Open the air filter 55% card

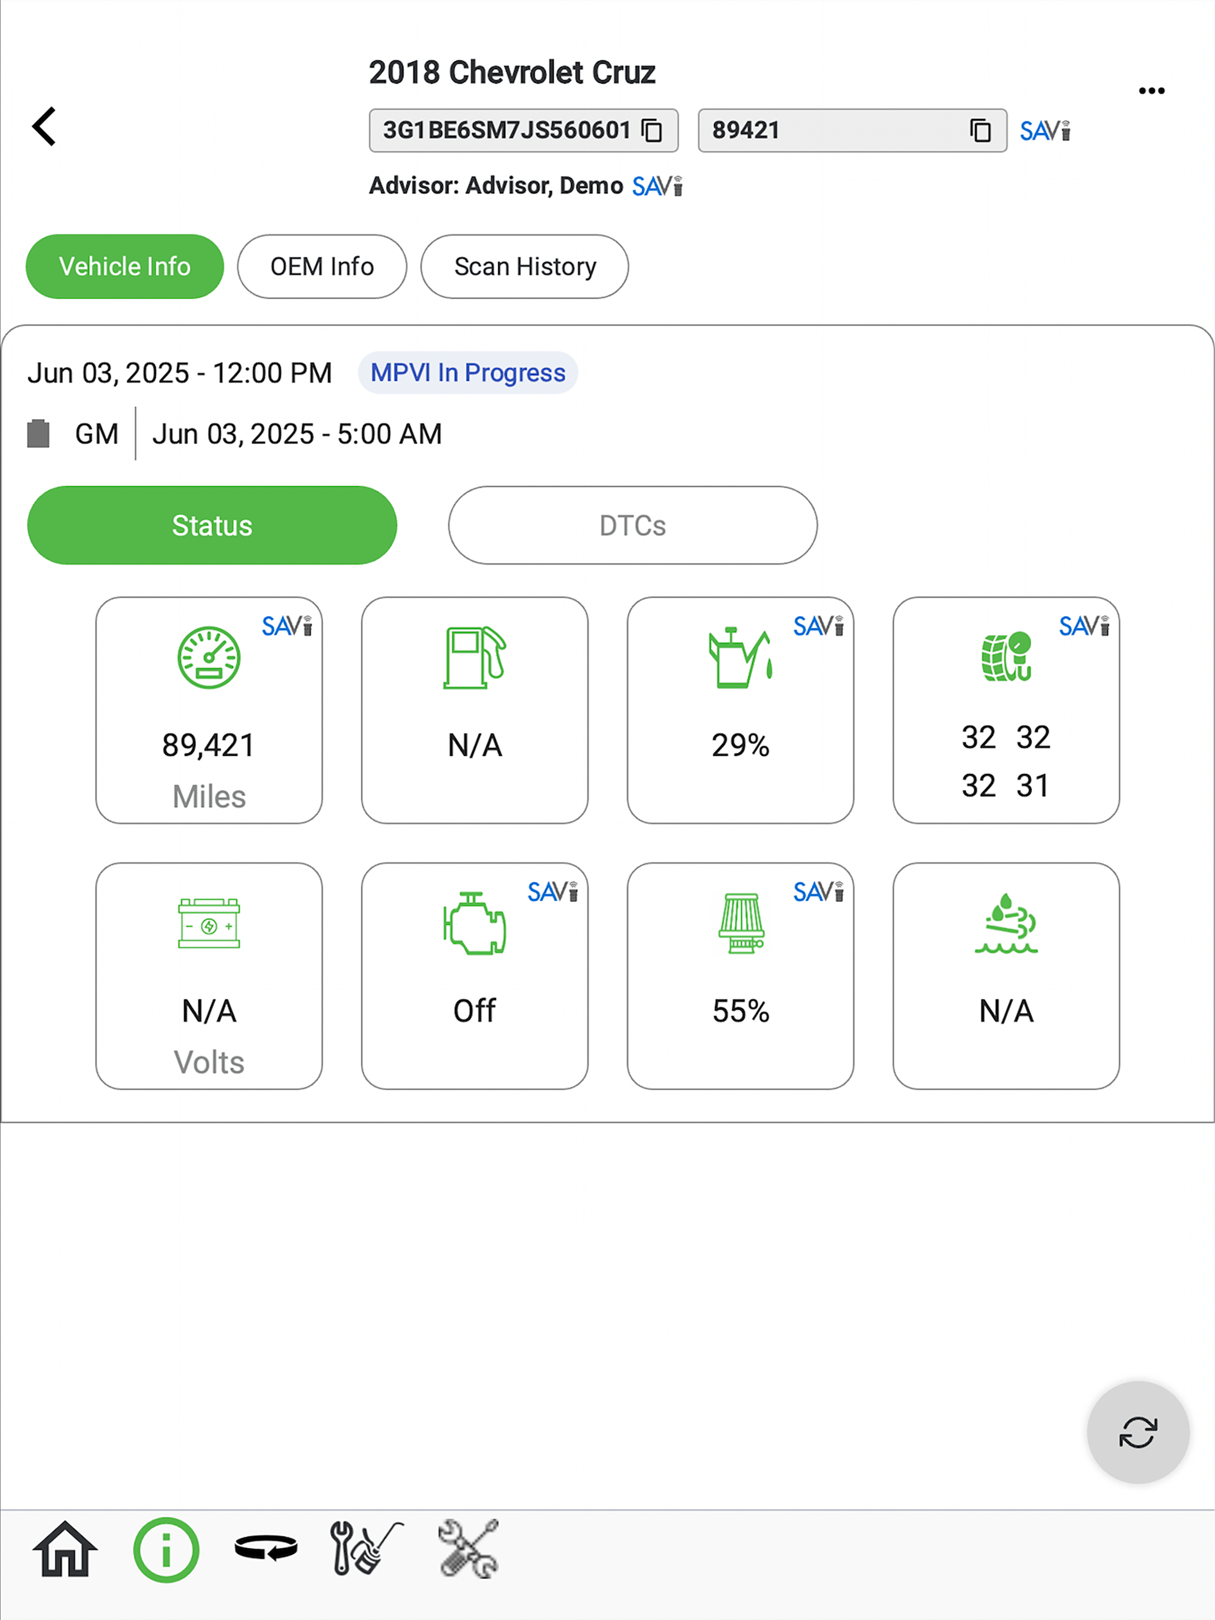click(x=741, y=975)
